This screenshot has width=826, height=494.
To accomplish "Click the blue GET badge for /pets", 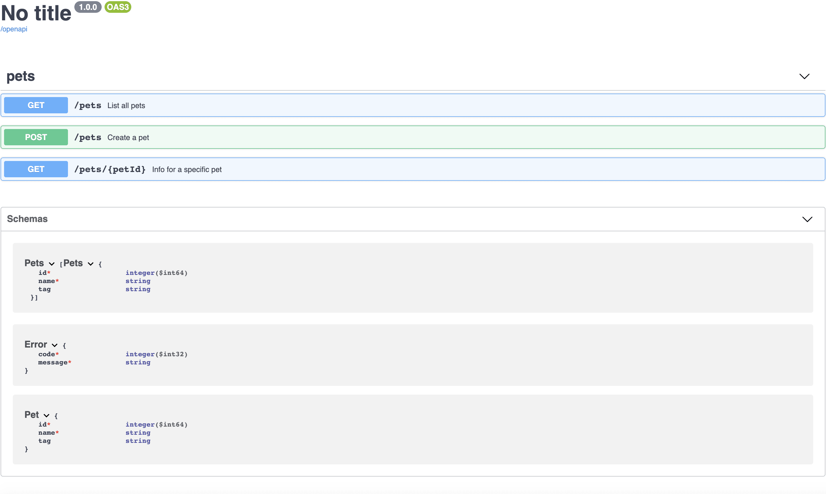I will pyautogui.click(x=36, y=105).
